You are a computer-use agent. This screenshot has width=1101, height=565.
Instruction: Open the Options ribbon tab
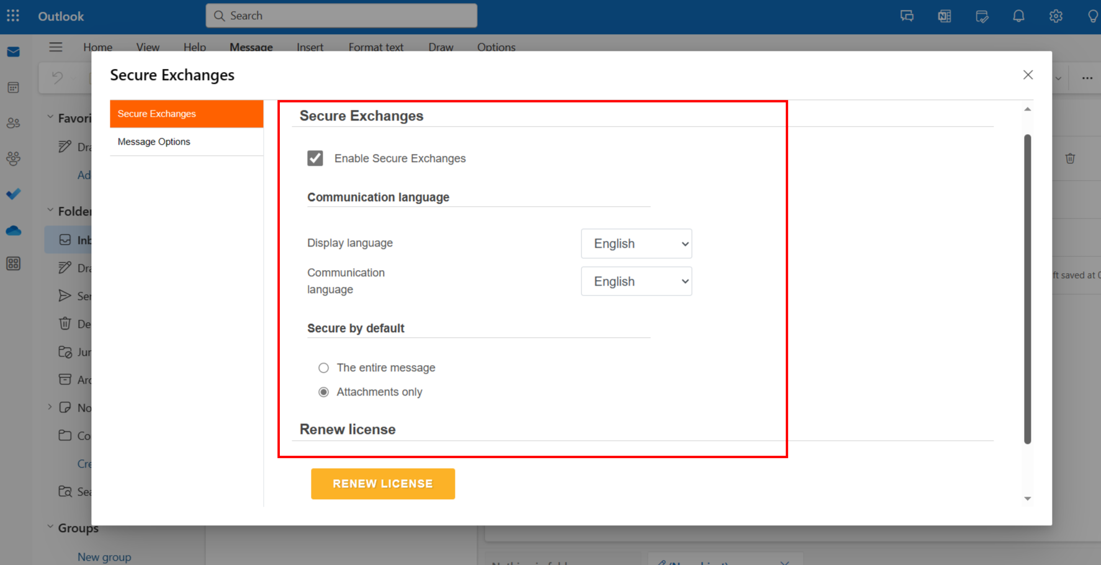[x=497, y=47]
